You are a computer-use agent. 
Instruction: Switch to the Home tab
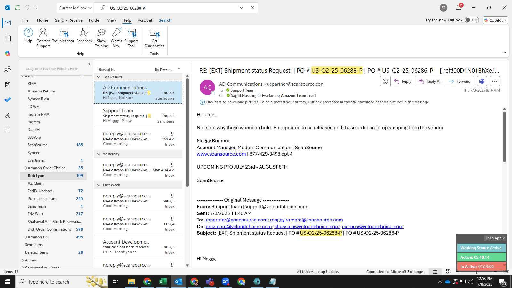[x=43, y=20]
